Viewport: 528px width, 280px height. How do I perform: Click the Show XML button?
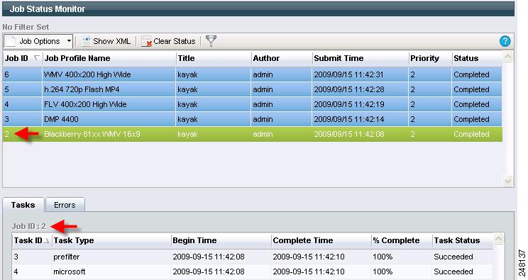click(106, 41)
